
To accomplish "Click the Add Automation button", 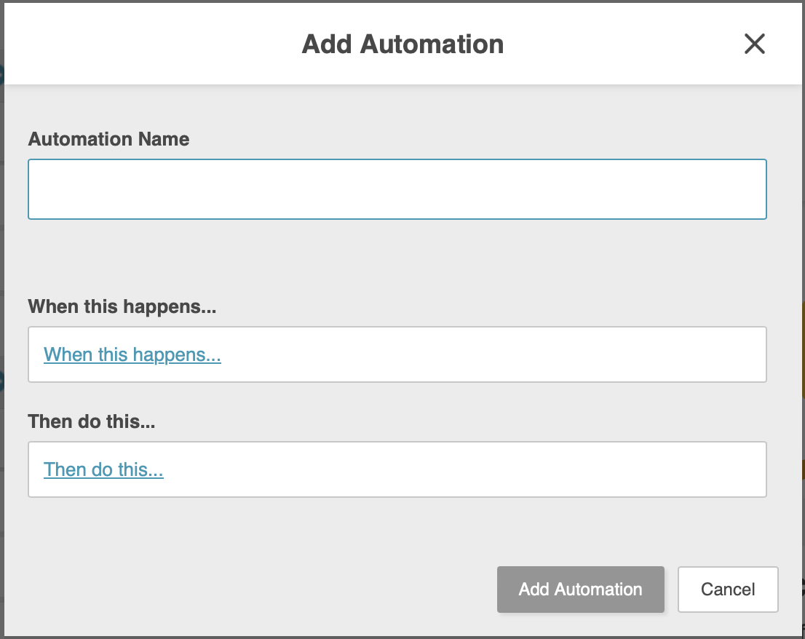I will click(x=580, y=590).
